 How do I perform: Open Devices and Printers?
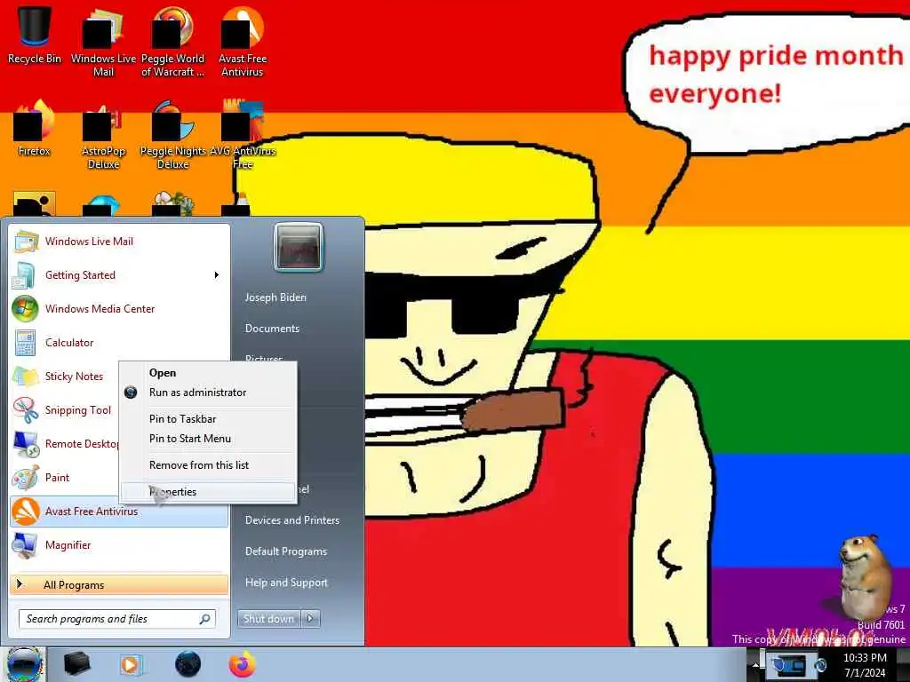(291, 520)
